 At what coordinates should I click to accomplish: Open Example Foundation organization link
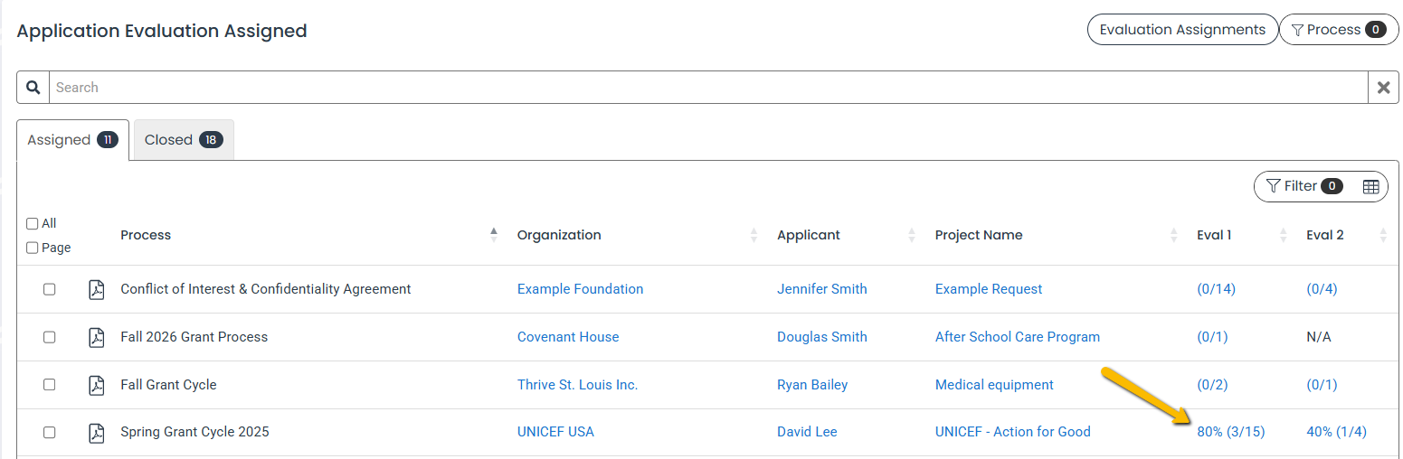tap(580, 289)
